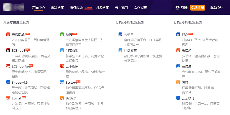Open the 云云收订 product link

tap(188, 98)
